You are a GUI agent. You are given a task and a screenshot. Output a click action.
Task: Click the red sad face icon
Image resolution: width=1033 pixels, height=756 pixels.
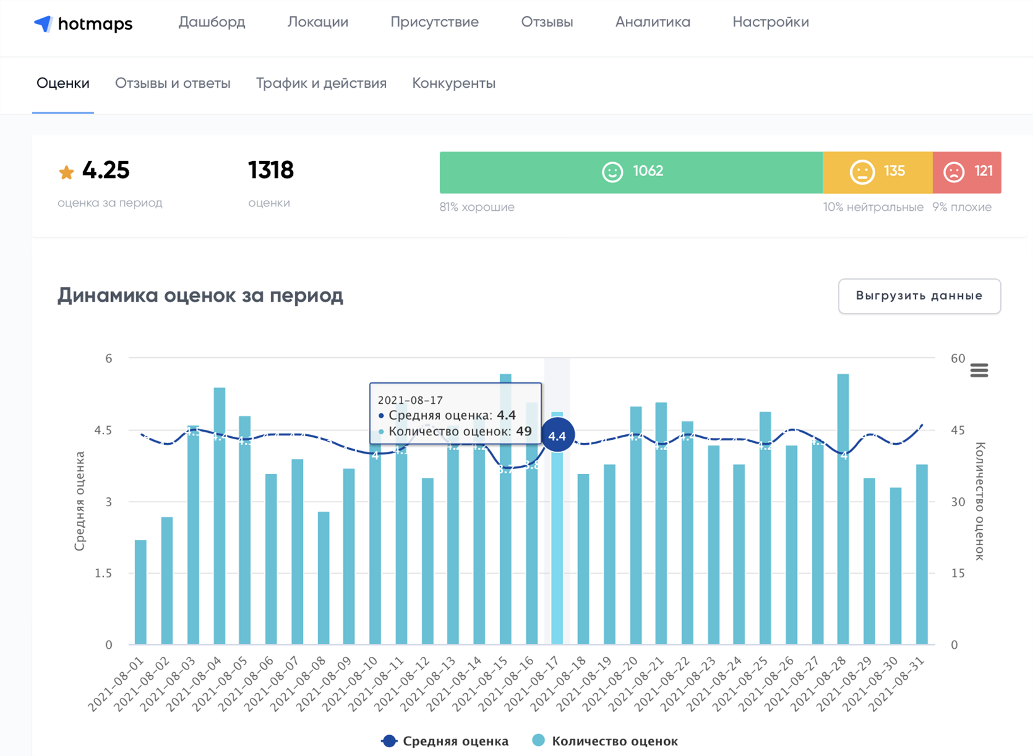[954, 171]
